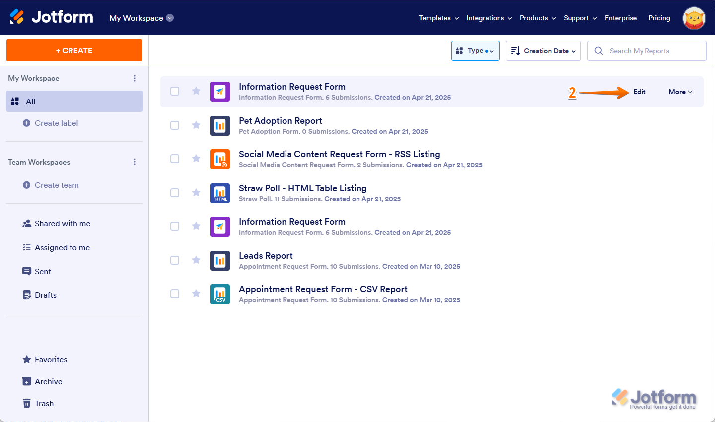Open the user avatar profile menu
This screenshot has height=422, width=715.
point(694,18)
